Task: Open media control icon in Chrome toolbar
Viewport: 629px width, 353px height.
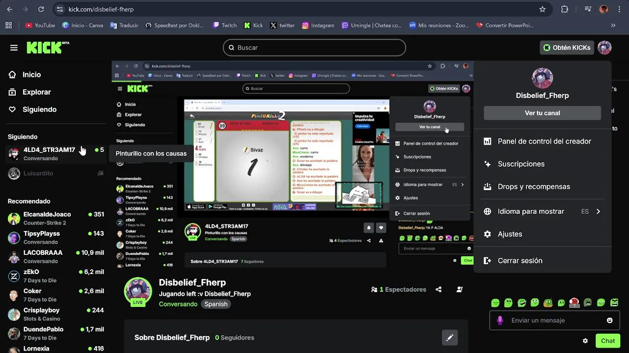Action: click(x=588, y=9)
